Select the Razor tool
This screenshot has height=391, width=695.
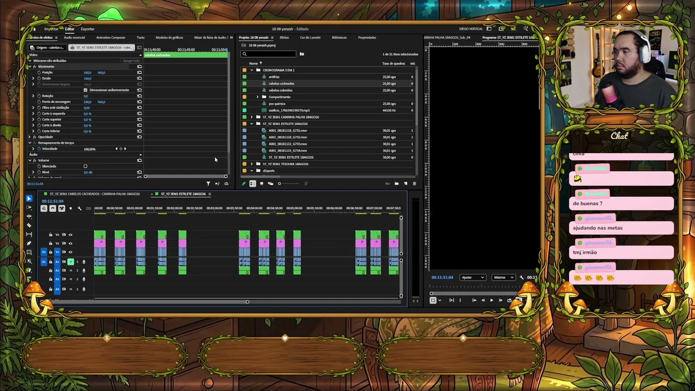(x=29, y=225)
